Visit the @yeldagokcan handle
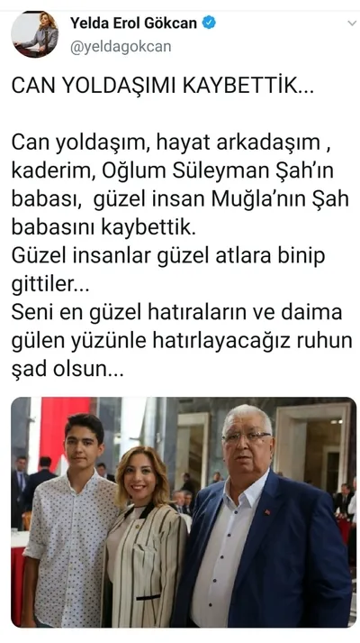This screenshot has width=360, height=643. [x=121, y=46]
